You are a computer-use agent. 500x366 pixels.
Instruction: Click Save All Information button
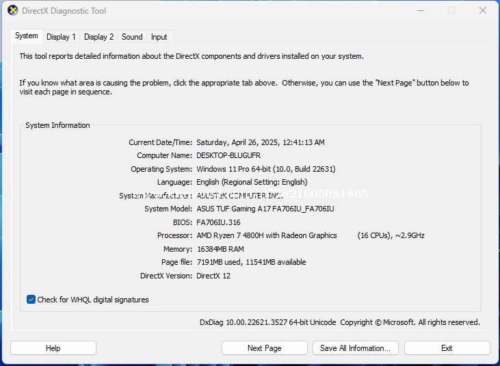pyautogui.click(x=355, y=348)
